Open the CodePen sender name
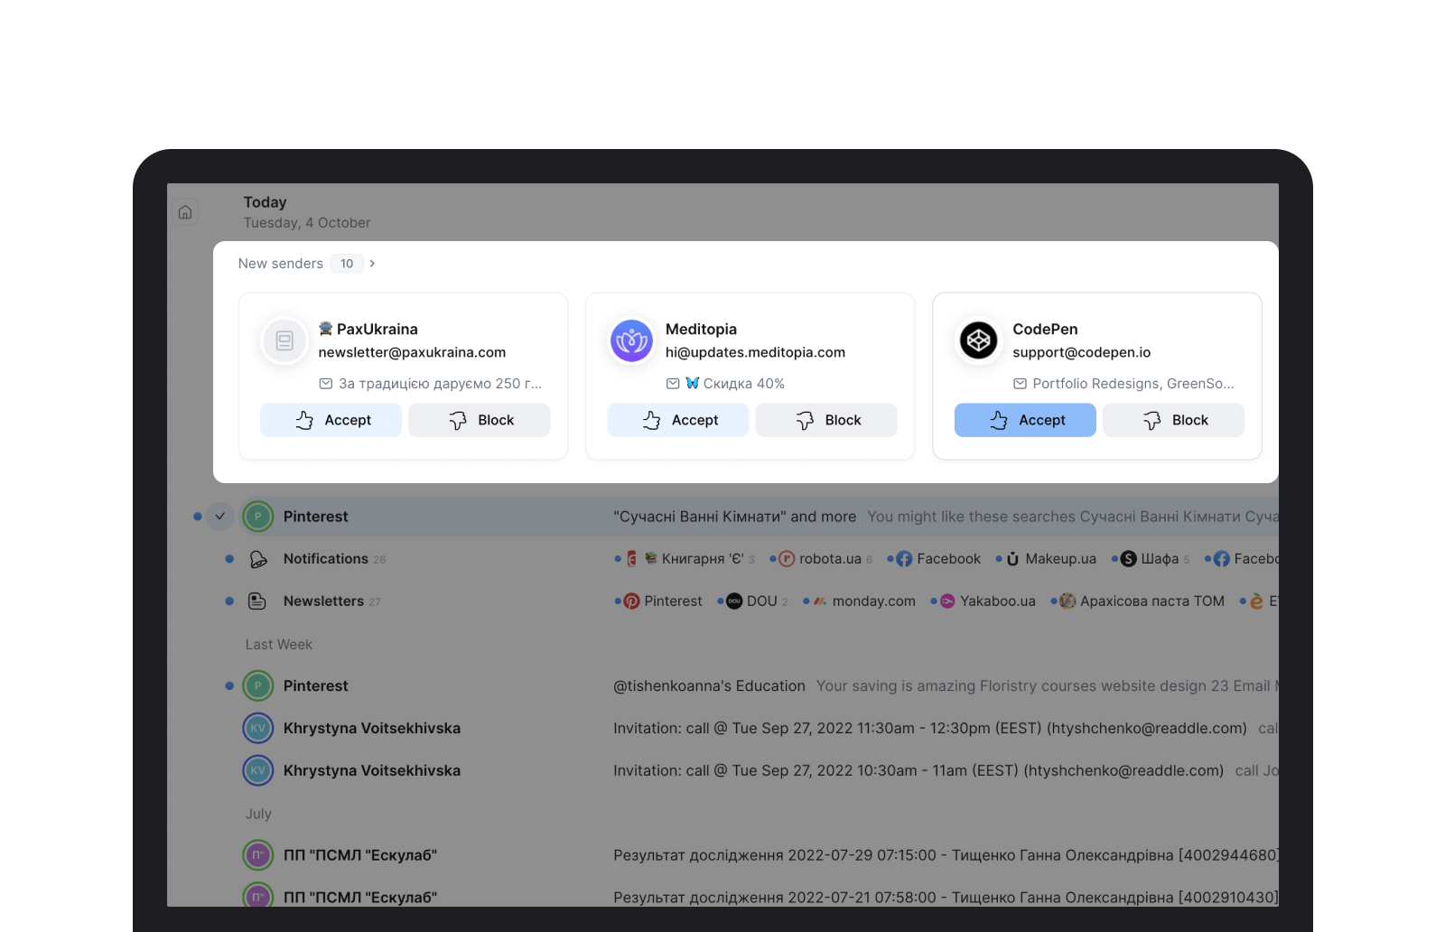The height and width of the screenshot is (932, 1445). point(1045,330)
